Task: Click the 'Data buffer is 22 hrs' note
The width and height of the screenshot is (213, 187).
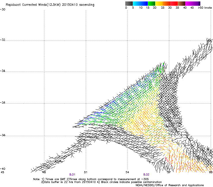Action: tap(59, 182)
